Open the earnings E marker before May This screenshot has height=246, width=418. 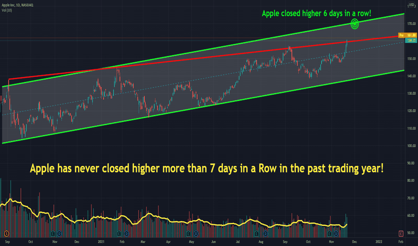pos(188,234)
